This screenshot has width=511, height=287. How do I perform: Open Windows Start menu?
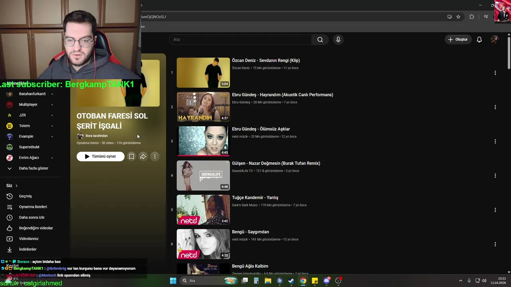pyautogui.click(x=173, y=281)
